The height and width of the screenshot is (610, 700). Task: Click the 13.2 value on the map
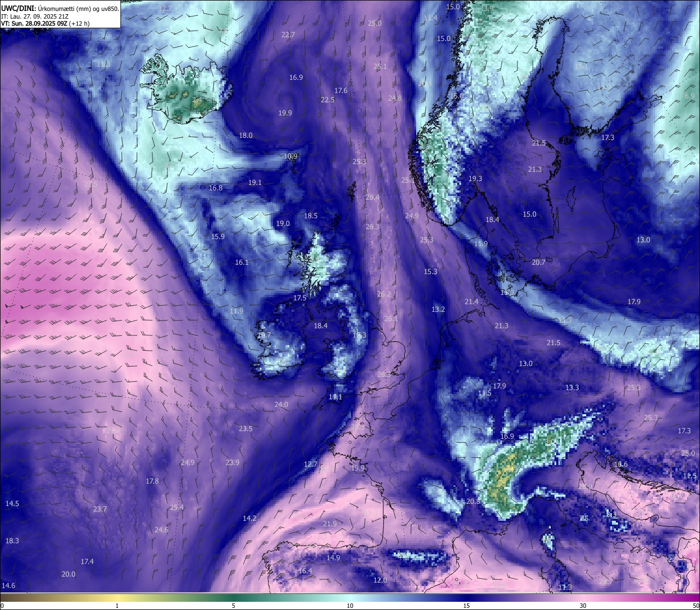[438, 310]
